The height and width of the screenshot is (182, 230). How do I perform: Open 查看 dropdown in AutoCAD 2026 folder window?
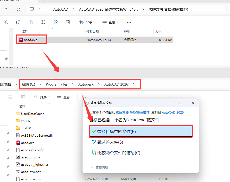(x=65, y=97)
